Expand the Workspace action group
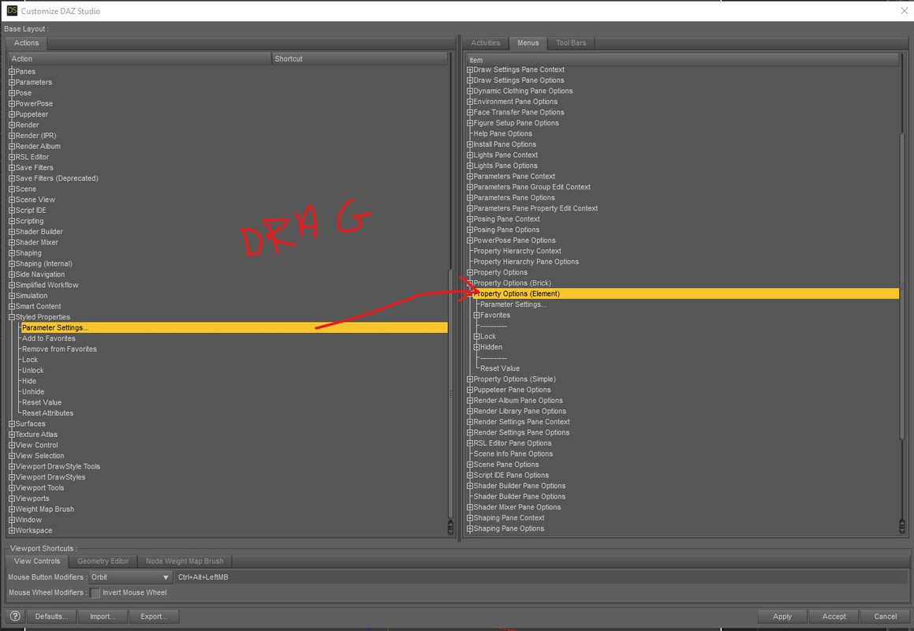Screen dimensions: 914x631 point(12,531)
